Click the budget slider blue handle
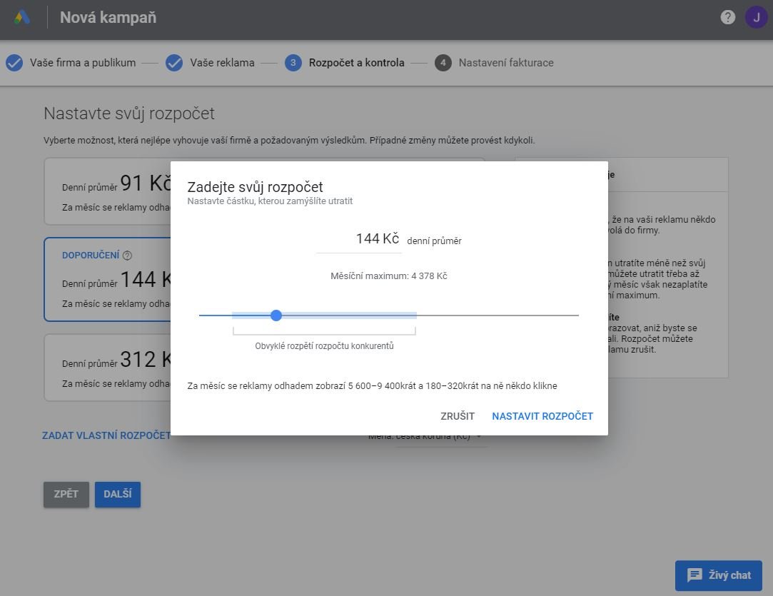773x596 pixels. pos(276,315)
